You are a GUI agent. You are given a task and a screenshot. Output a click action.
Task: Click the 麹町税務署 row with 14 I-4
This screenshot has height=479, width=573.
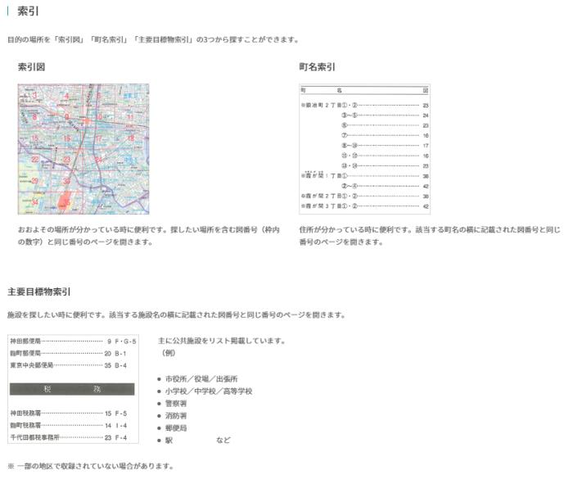[x=68, y=425]
